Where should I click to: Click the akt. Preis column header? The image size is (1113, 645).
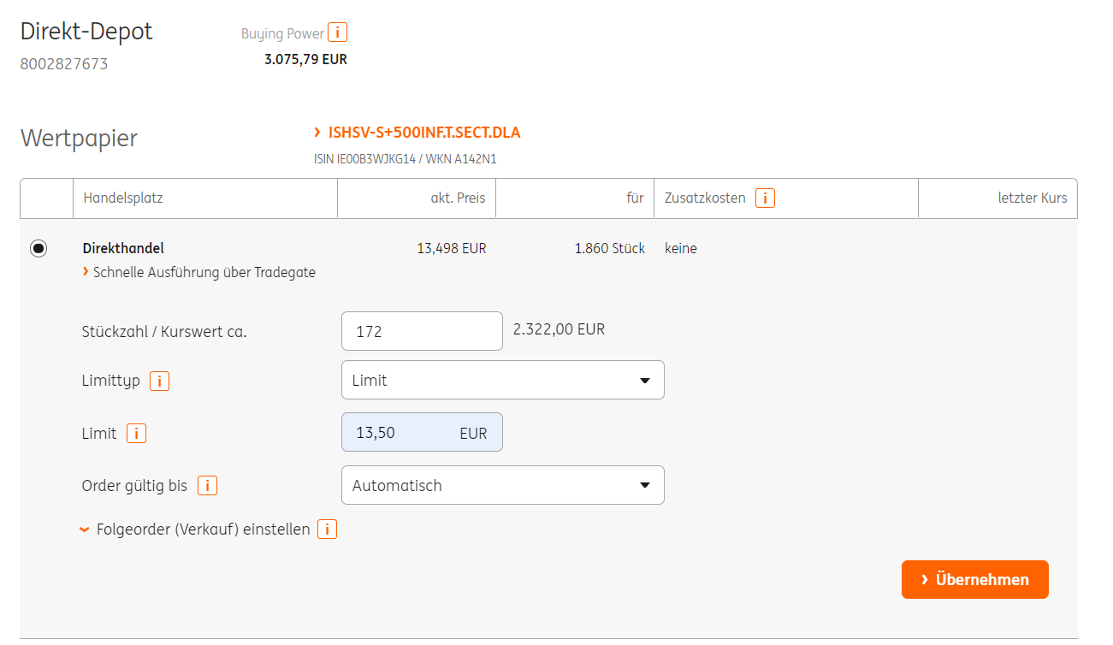point(458,198)
